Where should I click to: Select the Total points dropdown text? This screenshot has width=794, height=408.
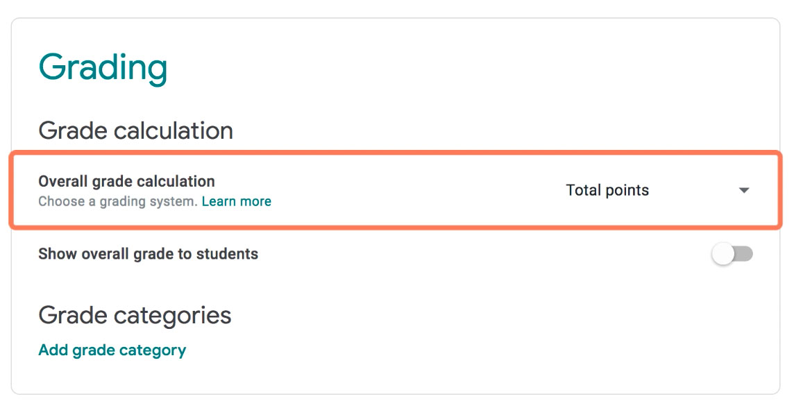coord(606,189)
